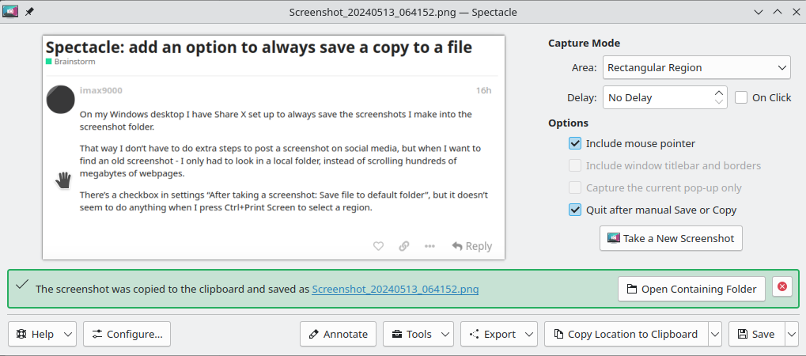Screen dimensions: 806x356
Task: Click the chain link icon in preview
Action: pyautogui.click(x=404, y=246)
